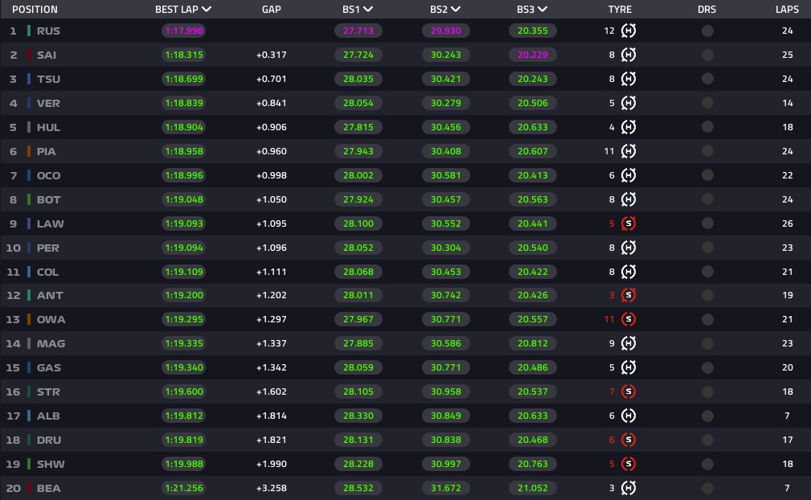Click the LAPS column header

point(787,10)
